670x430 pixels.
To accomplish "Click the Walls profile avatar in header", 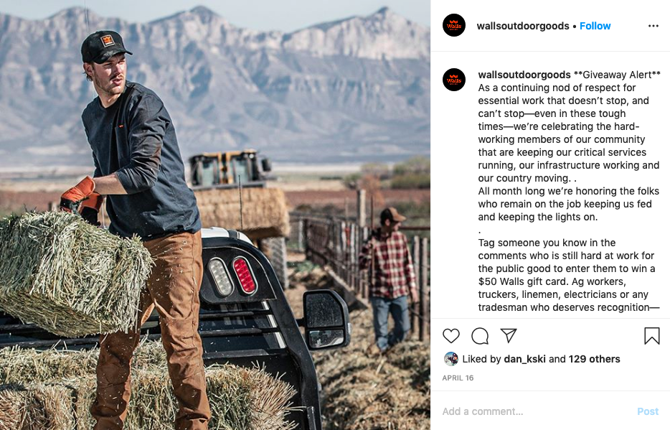I will coord(454,25).
